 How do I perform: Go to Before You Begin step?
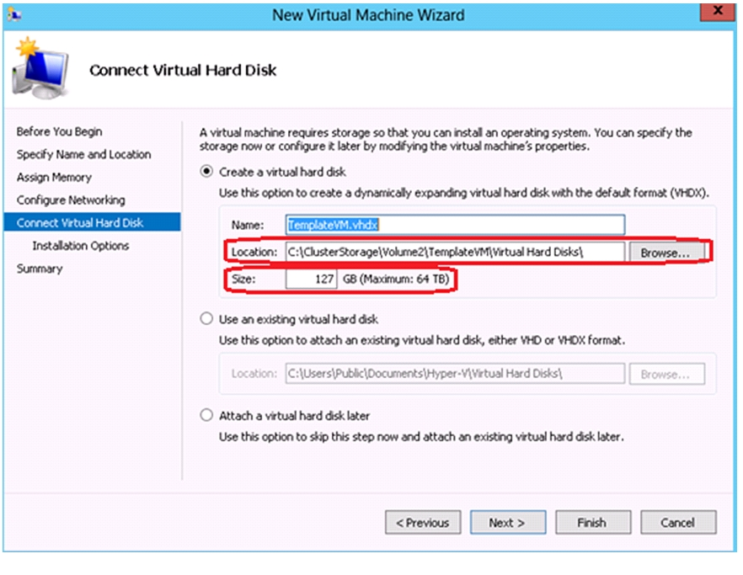(x=59, y=131)
